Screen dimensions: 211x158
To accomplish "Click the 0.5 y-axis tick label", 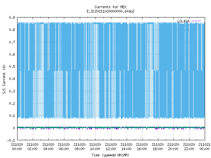I will click(x=12, y=66).
